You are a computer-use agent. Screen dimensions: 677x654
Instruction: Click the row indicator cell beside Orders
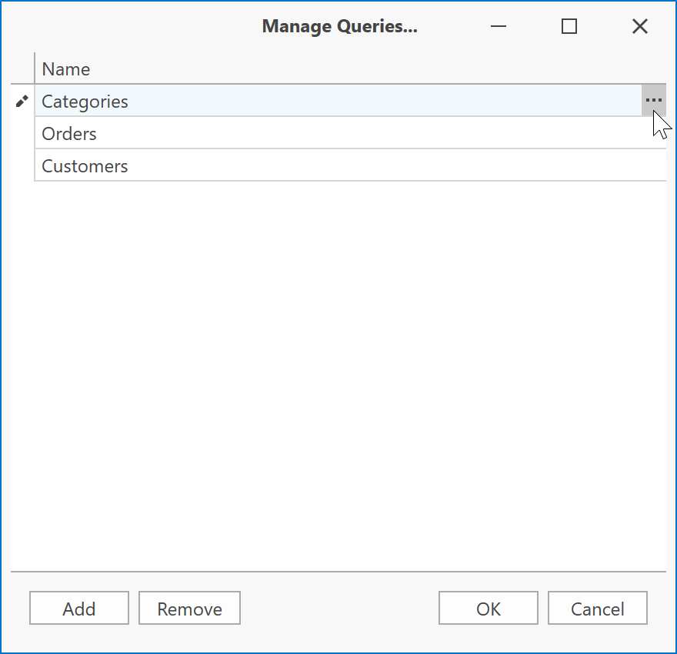coord(22,134)
